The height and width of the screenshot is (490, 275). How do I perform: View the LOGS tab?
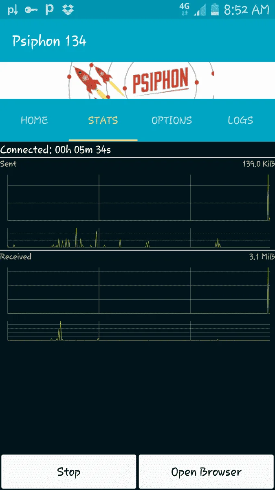[240, 120]
